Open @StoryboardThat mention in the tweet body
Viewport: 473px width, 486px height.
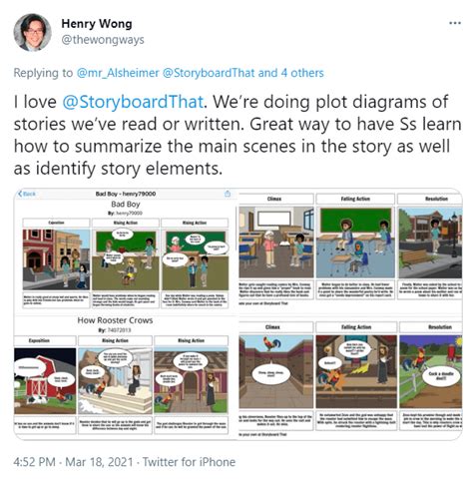[133, 102]
